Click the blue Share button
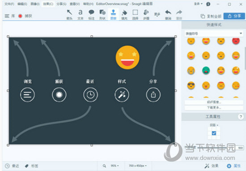246x171 pixels. click(234, 16)
